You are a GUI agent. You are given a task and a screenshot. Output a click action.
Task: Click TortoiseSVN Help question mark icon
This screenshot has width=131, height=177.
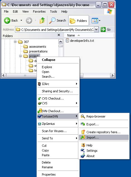coord(83,145)
